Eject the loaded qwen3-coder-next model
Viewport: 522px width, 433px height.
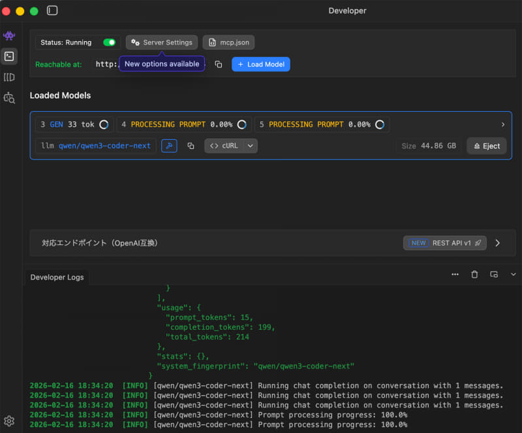coord(486,146)
